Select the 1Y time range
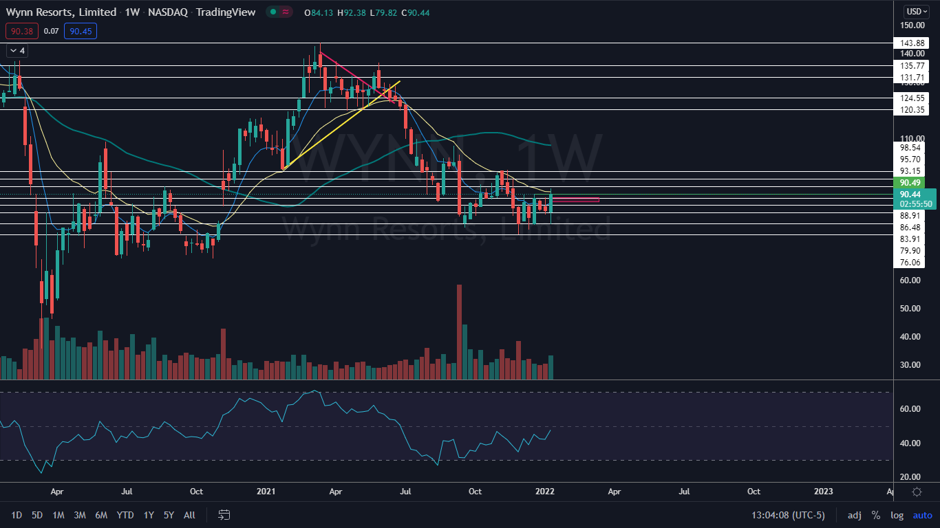The image size is (940, 528). 149,515
